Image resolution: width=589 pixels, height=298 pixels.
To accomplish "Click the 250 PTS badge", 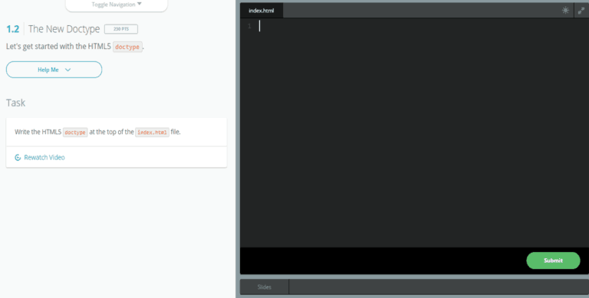I will (121, 29).
